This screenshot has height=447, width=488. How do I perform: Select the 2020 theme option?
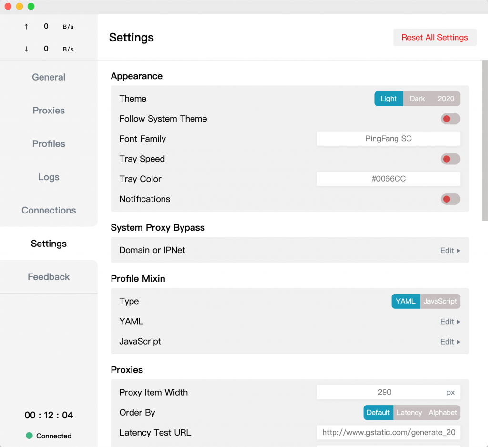pyautogui.click(x=446, y=99)
